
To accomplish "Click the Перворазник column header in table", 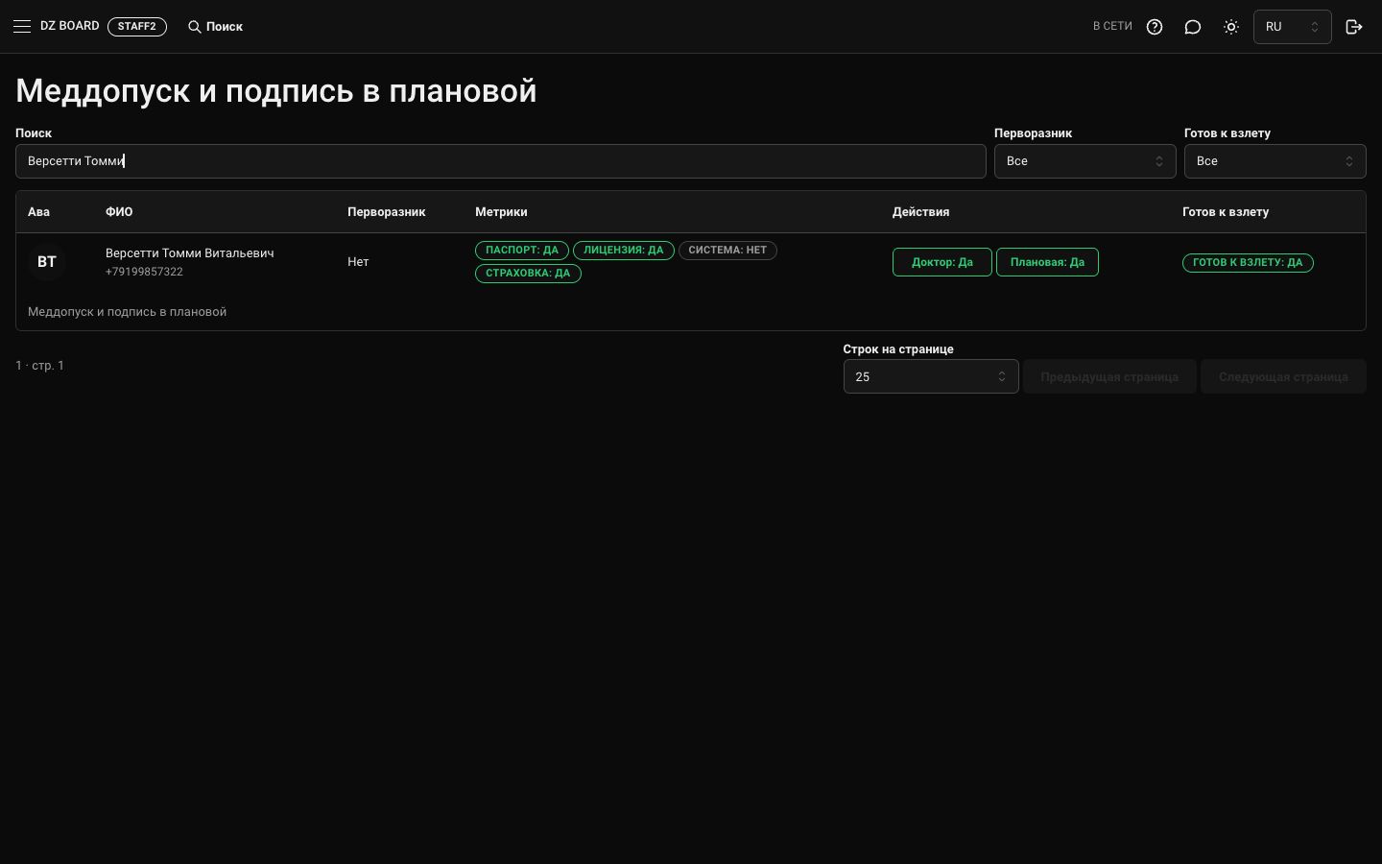I will [x=386, y=211].
